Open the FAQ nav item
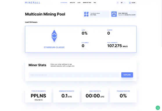Viewport: 162px width, 111px height. coord(95,3)
